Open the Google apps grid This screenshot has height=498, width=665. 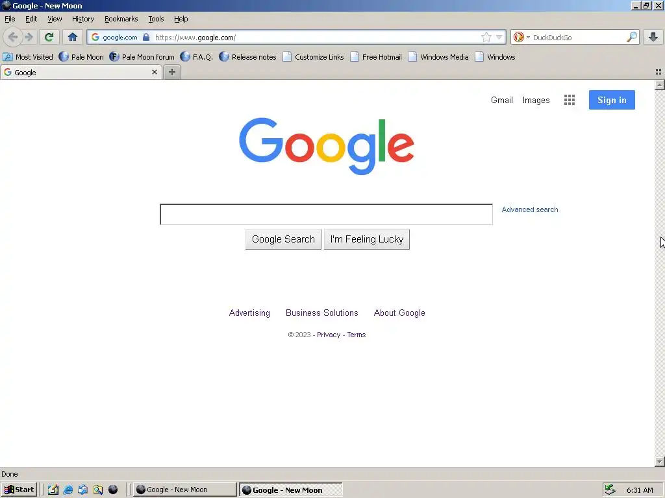click(x=569, y=100)
